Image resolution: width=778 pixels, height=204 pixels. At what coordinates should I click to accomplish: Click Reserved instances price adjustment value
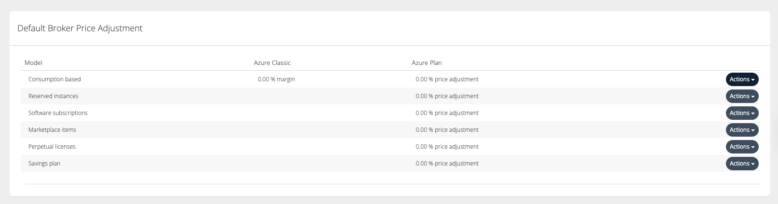click(x=447, y=96)
